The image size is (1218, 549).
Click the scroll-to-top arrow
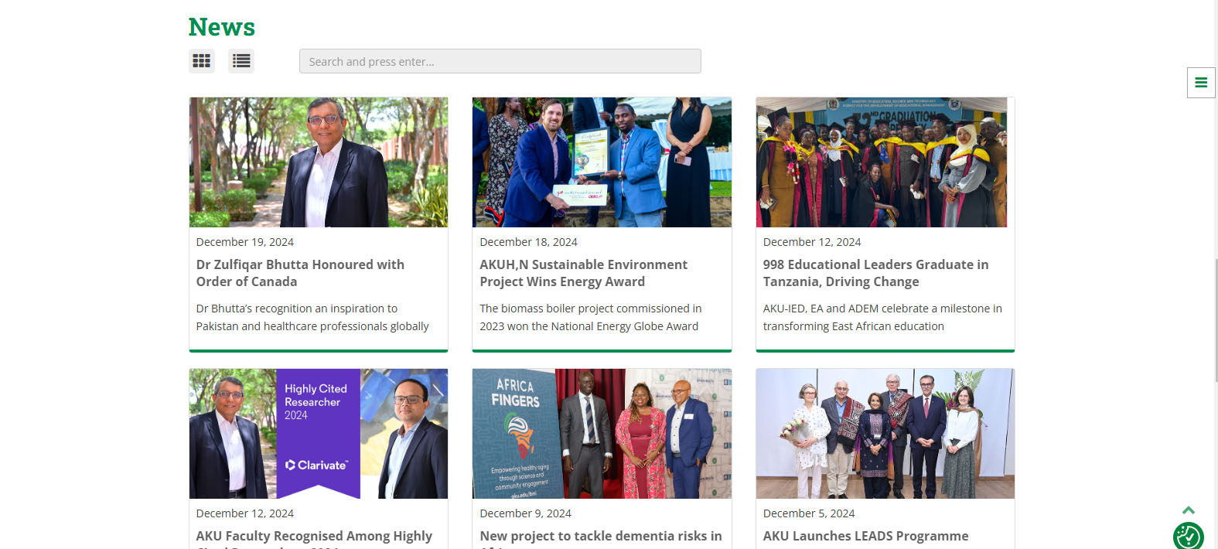coord(1189,510)
